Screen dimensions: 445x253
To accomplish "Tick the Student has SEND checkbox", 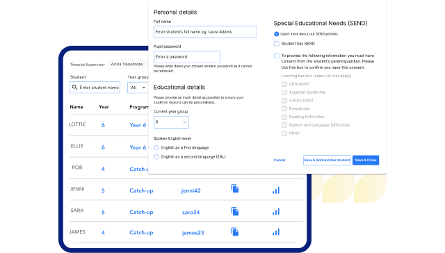I will point(277,43).
